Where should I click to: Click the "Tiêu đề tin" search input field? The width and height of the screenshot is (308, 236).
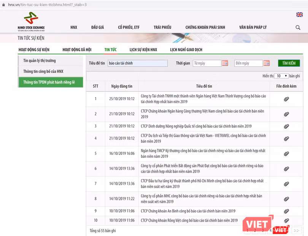pyautogui.click(x=137, y=63)
